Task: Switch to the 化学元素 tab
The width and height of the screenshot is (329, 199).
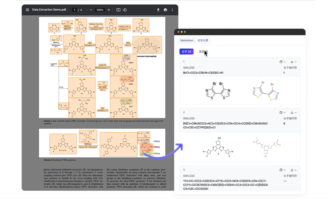Action: [203, 40]
